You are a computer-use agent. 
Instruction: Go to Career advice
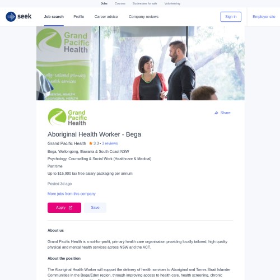click(x=106, y=17)
